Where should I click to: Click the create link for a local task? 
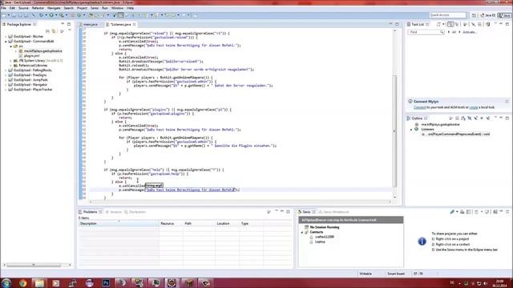(474, 107)
